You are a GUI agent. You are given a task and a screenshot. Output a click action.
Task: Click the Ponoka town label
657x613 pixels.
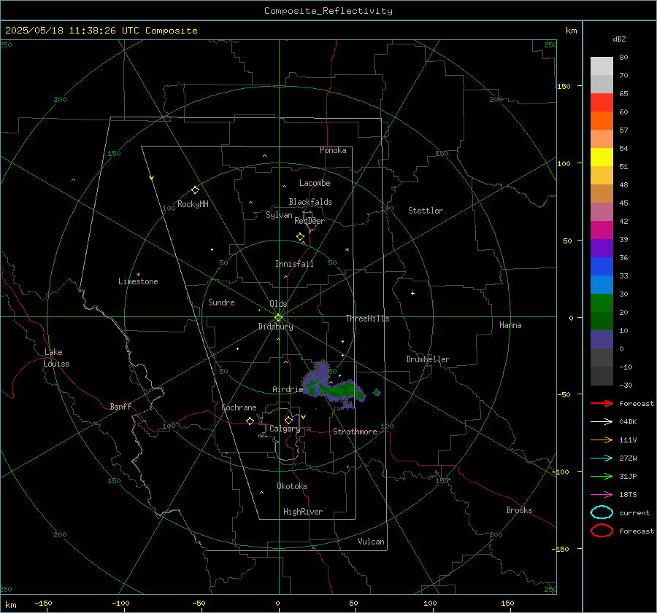(x=333, y=151)
